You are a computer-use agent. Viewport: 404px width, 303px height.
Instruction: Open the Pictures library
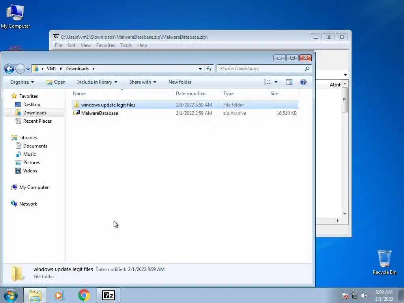tap(32, 162)
